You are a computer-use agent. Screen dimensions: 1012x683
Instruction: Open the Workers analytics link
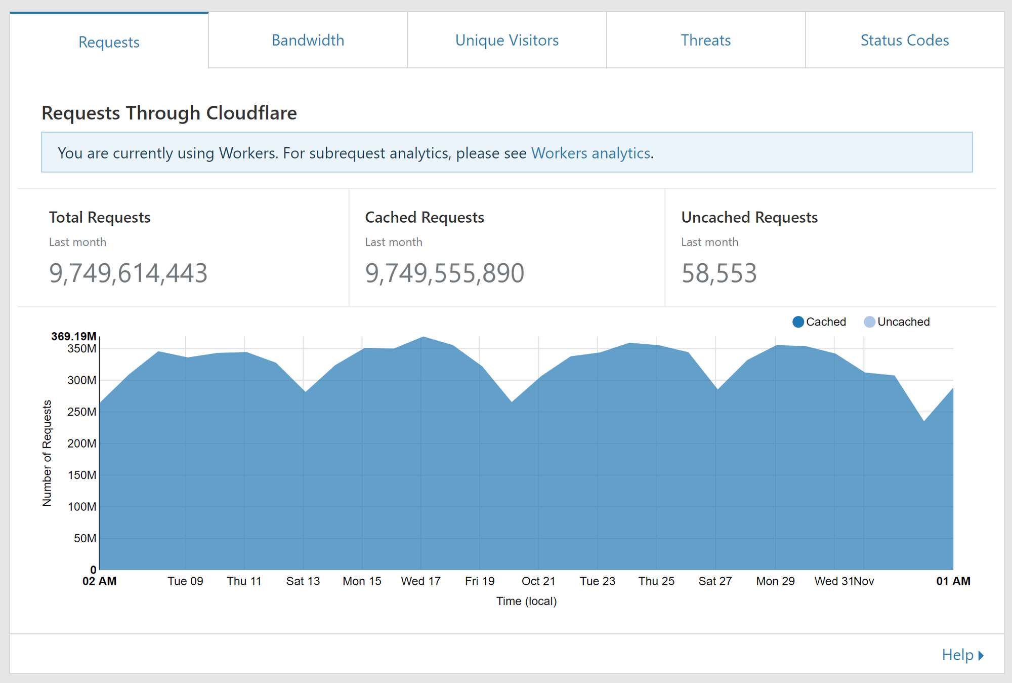(x=590, y=153)
